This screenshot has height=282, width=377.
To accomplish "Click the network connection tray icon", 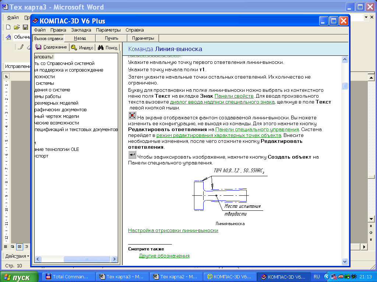I will (334, 276).
